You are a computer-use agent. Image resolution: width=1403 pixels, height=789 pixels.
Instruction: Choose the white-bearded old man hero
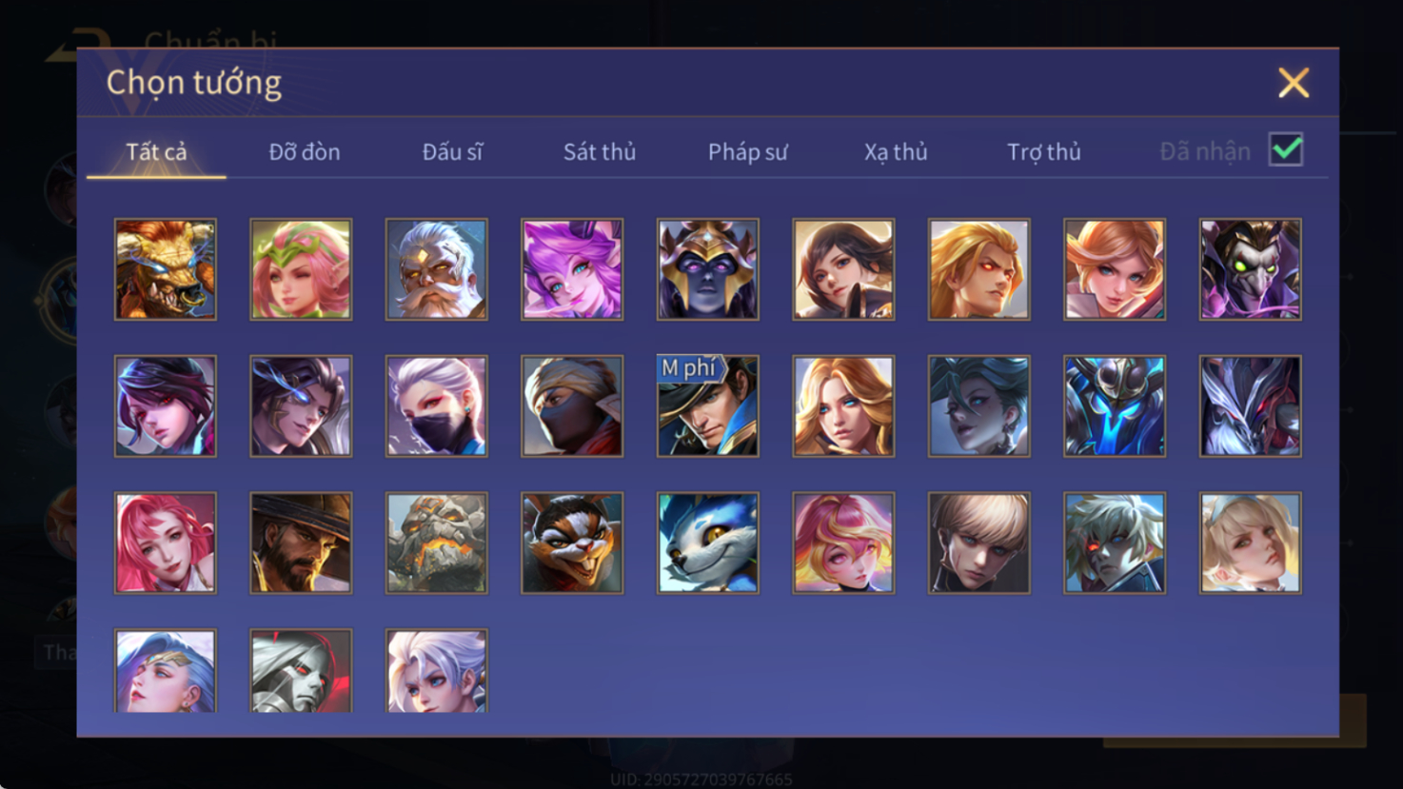(437, 269)
